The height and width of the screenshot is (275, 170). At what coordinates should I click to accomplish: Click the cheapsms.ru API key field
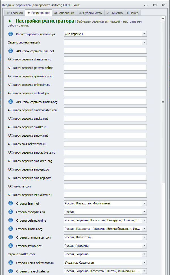click(105, 59)
